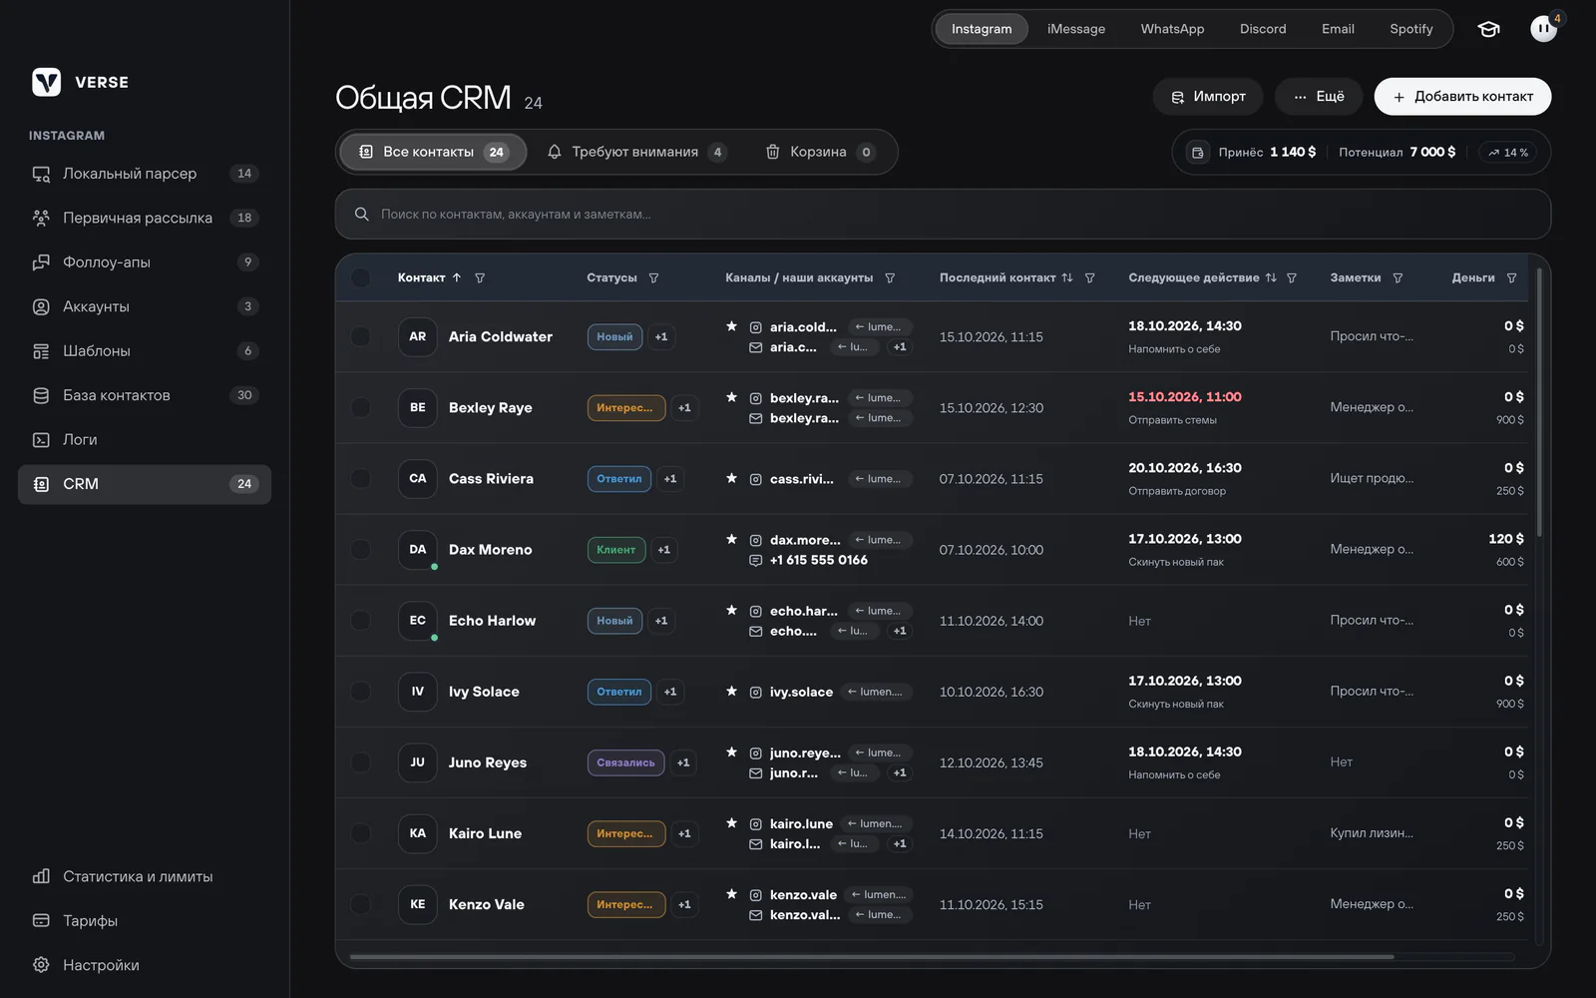Click the VERSE logo icon
This screenshot has width=1596, height=998.
point(46,82)
